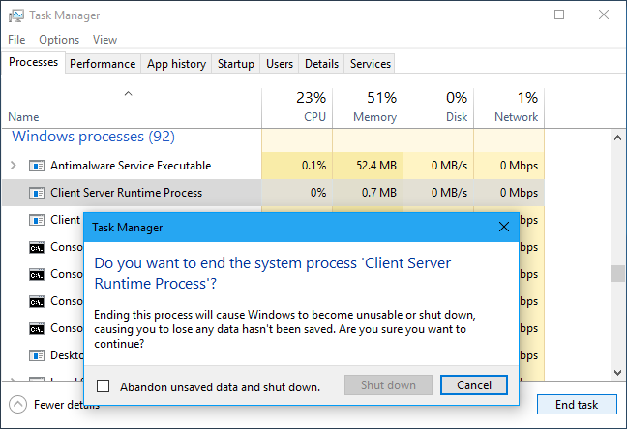Open the File menu
This screenshot has width=627, height=429.
click(16, 40)
